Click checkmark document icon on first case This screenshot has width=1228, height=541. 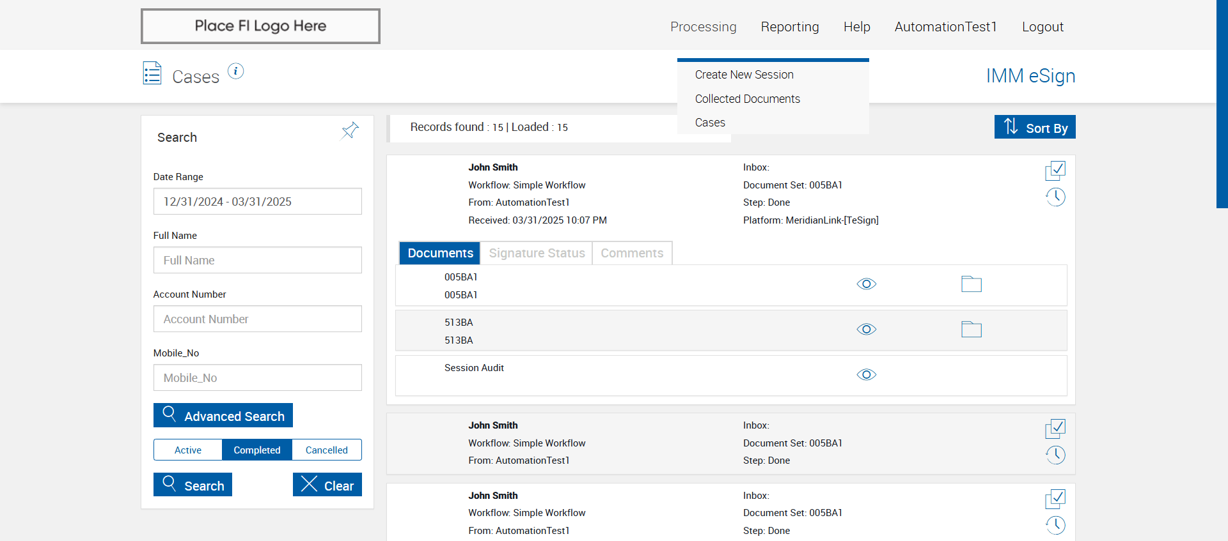click(1055, 171)
